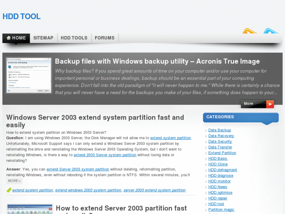Viewport: 285px width, 214px height.
Task: Open the HDD diagnose category
Action: point(221,176)
